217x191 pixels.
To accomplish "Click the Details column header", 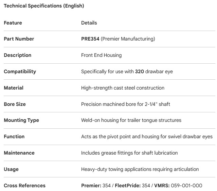I will 89,23.
